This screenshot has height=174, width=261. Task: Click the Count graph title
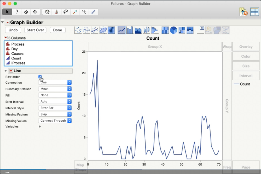point(153,38)
